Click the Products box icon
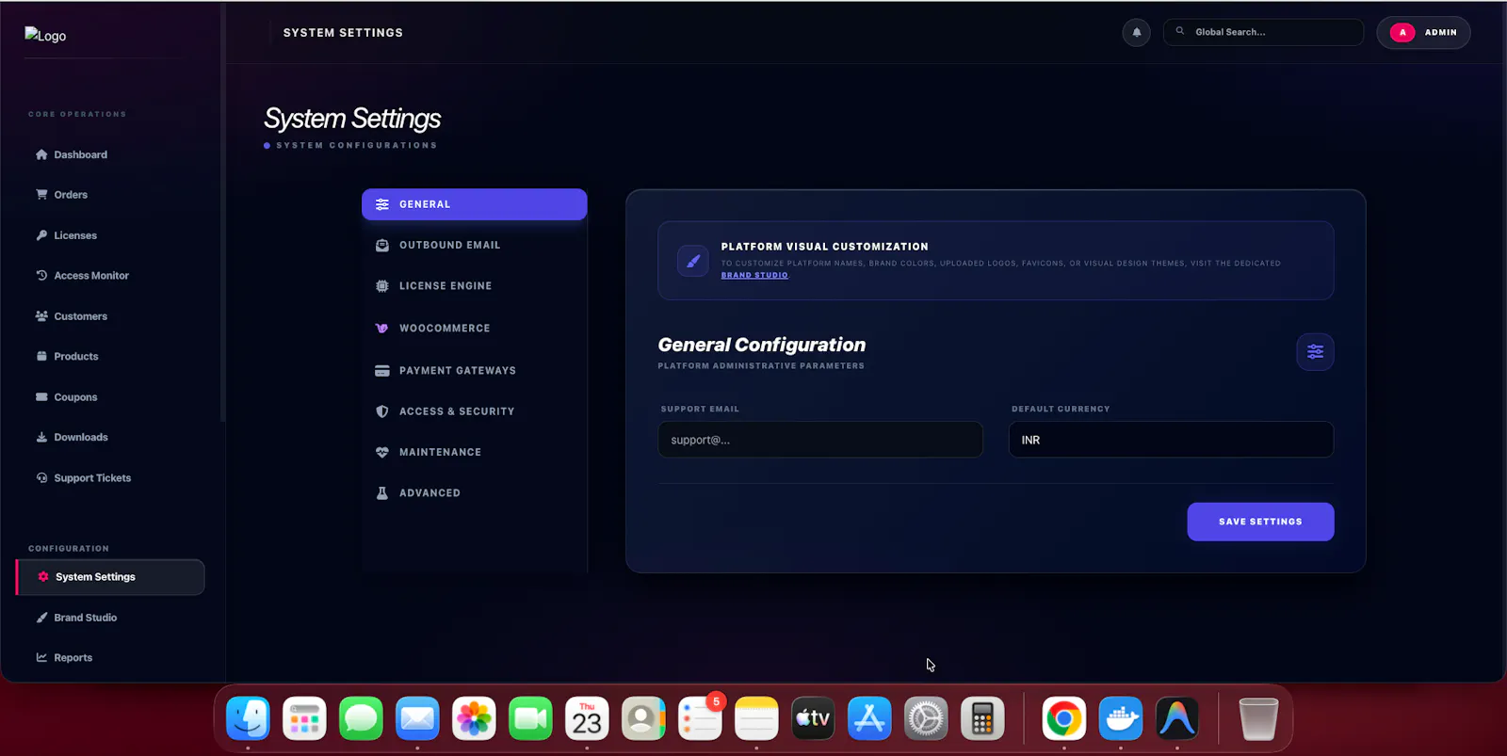 [x=41, y=357]
